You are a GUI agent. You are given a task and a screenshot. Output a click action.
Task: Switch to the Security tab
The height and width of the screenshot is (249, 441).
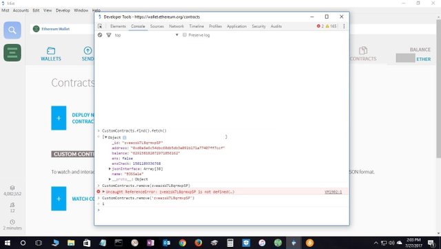259,26
